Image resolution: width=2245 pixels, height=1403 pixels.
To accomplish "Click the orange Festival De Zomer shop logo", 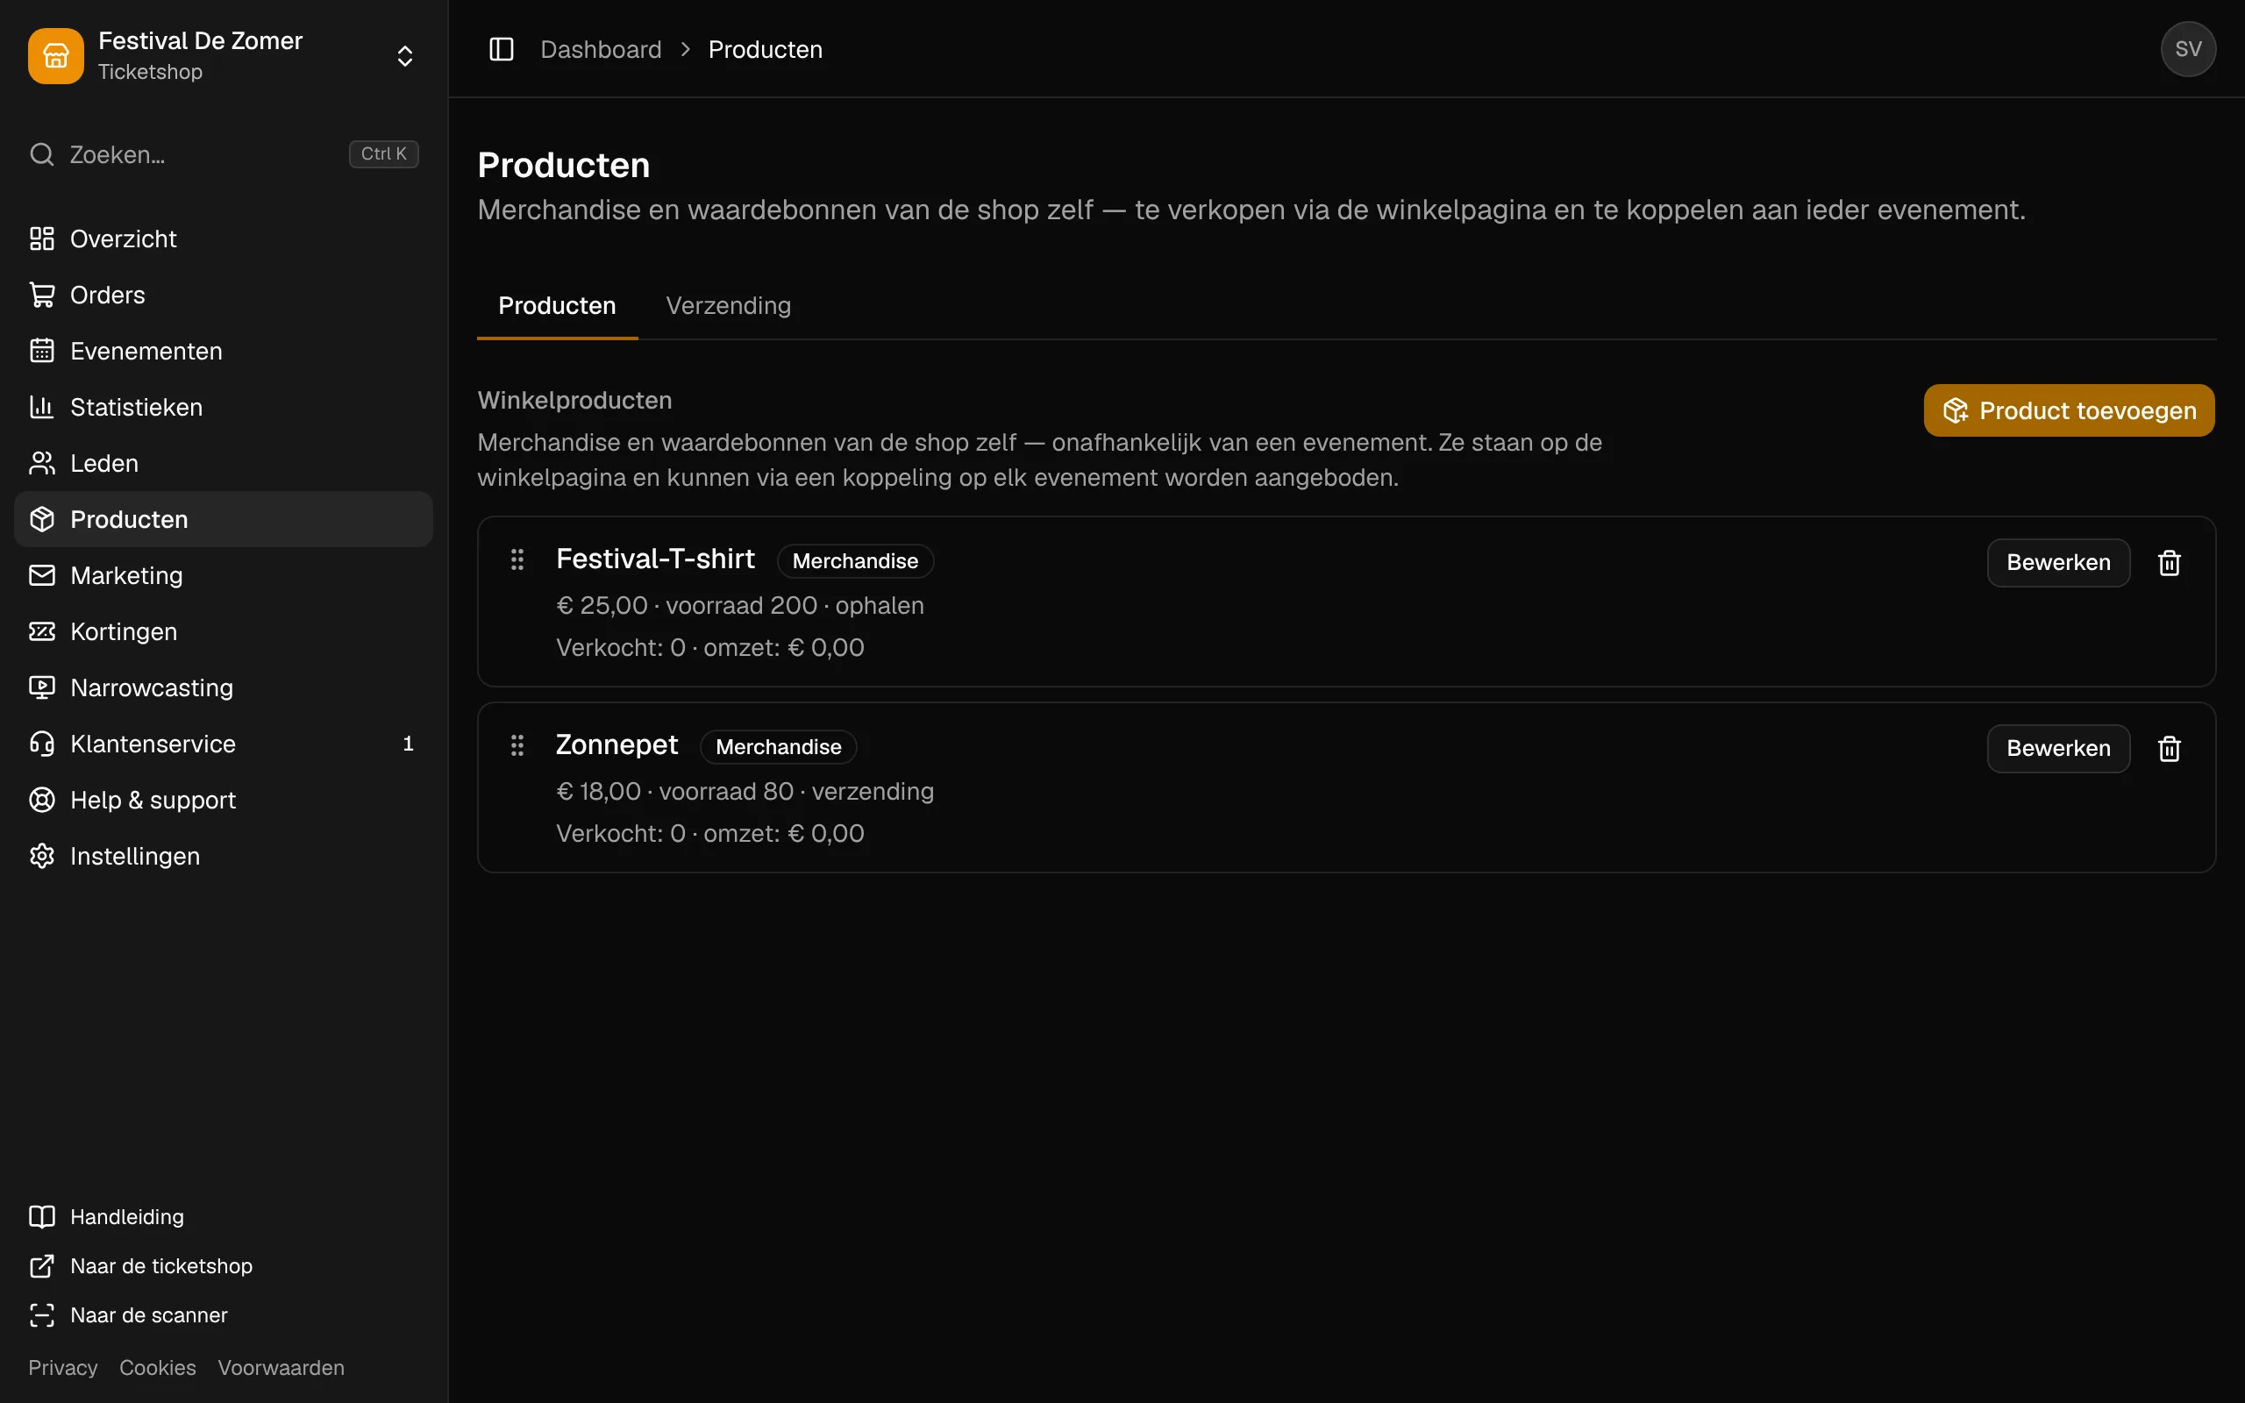I will 55,55.
